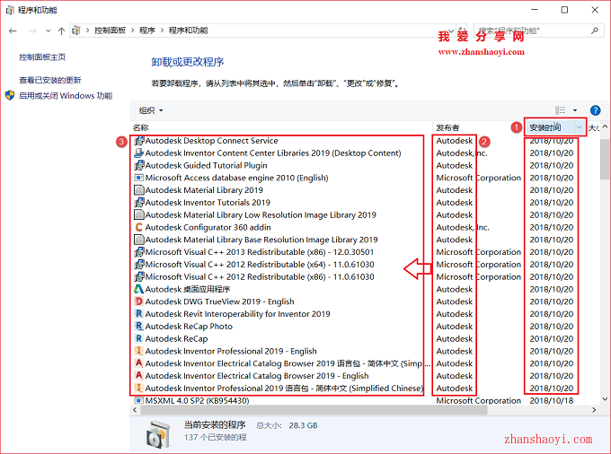Click the 当前安装的程序 details pane icon
Image resolution: width=611 pixels, height=454 pixels.
point(159,433)
